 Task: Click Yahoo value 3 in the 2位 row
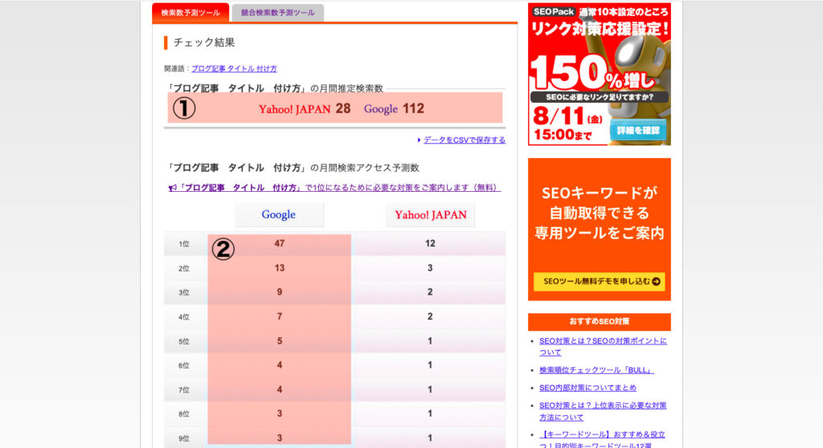[430, 268]
